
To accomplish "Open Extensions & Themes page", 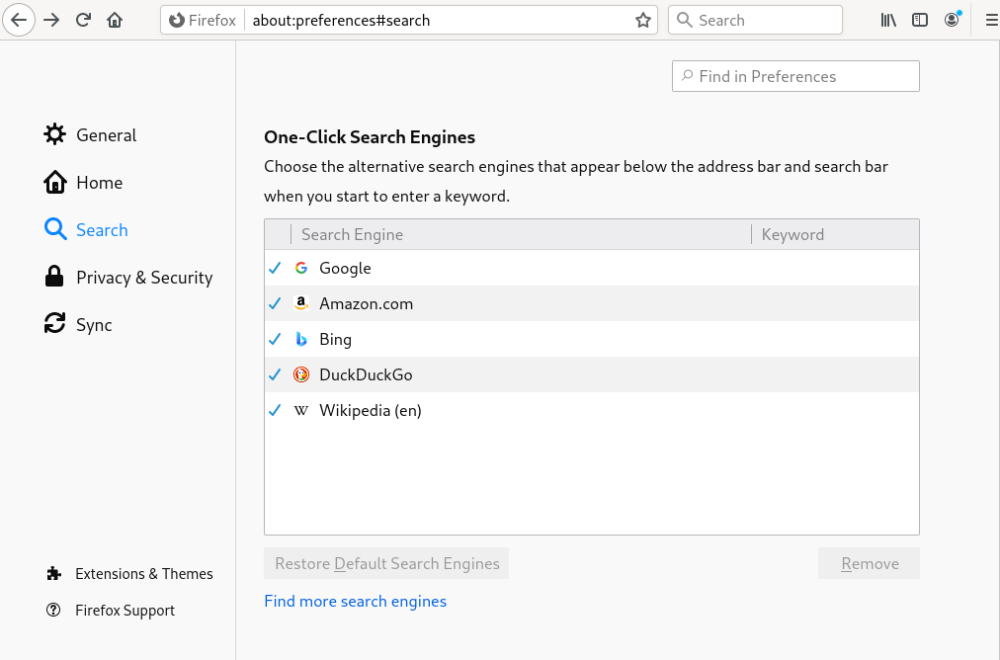I will [x=143, y=574].
